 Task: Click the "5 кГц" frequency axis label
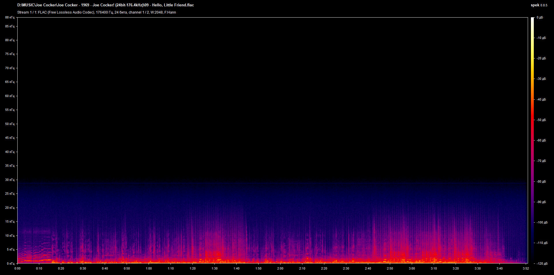[x=11, y=249]
